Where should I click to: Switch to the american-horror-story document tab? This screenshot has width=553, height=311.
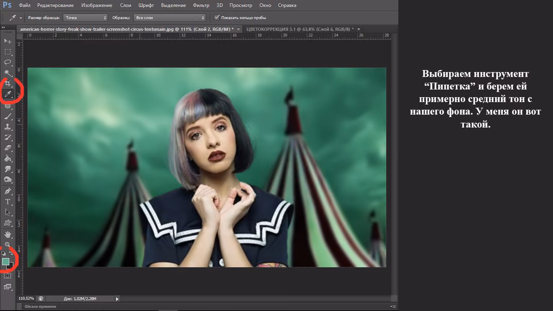pyautogui.click(x=127, y=29)
